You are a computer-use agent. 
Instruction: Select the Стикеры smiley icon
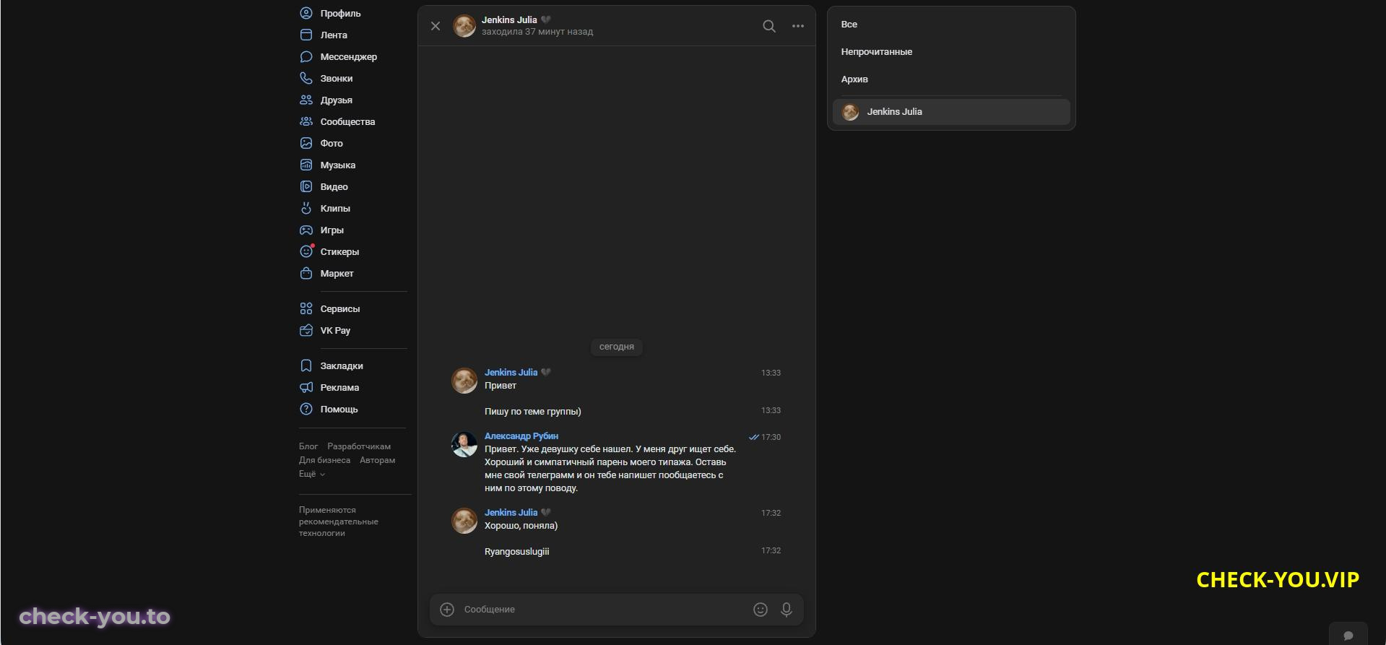tap(306, 251)
